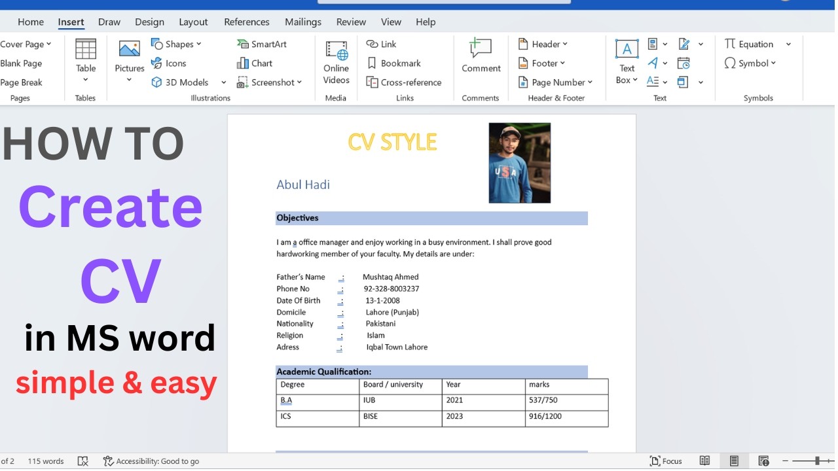Screen dimensions: 838x471
Task: Switch to Web Layout view
Action: coord(763,461)
